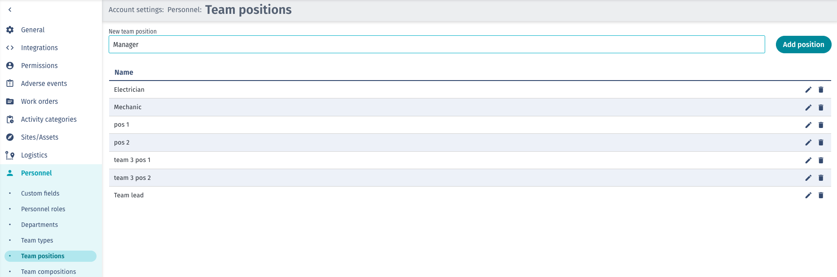Open Personnel roles submenu item
Screen dimensions: 837x277
tap(43, 209)
